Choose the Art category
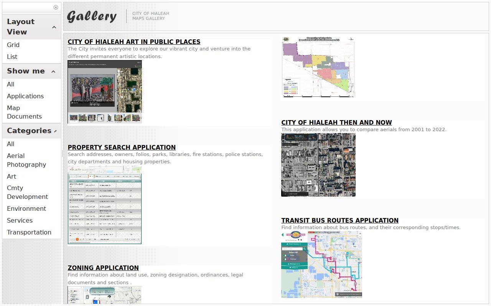Screen dimensions: 491x306 (x=12, y=176)
